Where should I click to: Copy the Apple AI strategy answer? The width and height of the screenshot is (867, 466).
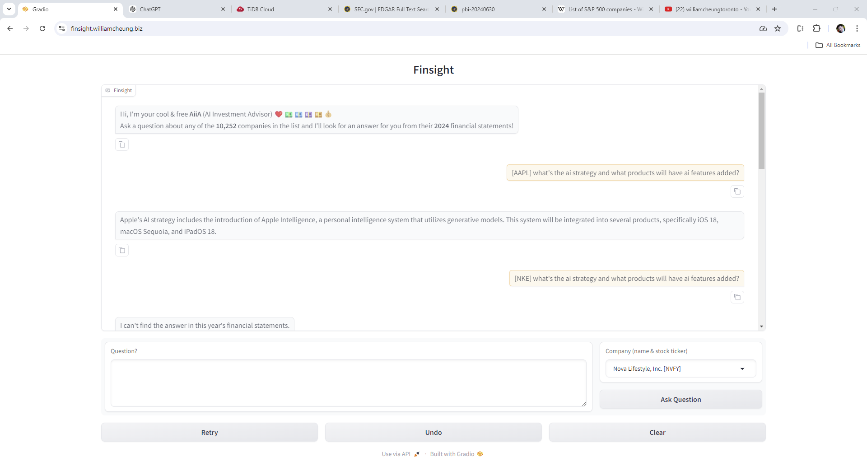pos(122,250)
